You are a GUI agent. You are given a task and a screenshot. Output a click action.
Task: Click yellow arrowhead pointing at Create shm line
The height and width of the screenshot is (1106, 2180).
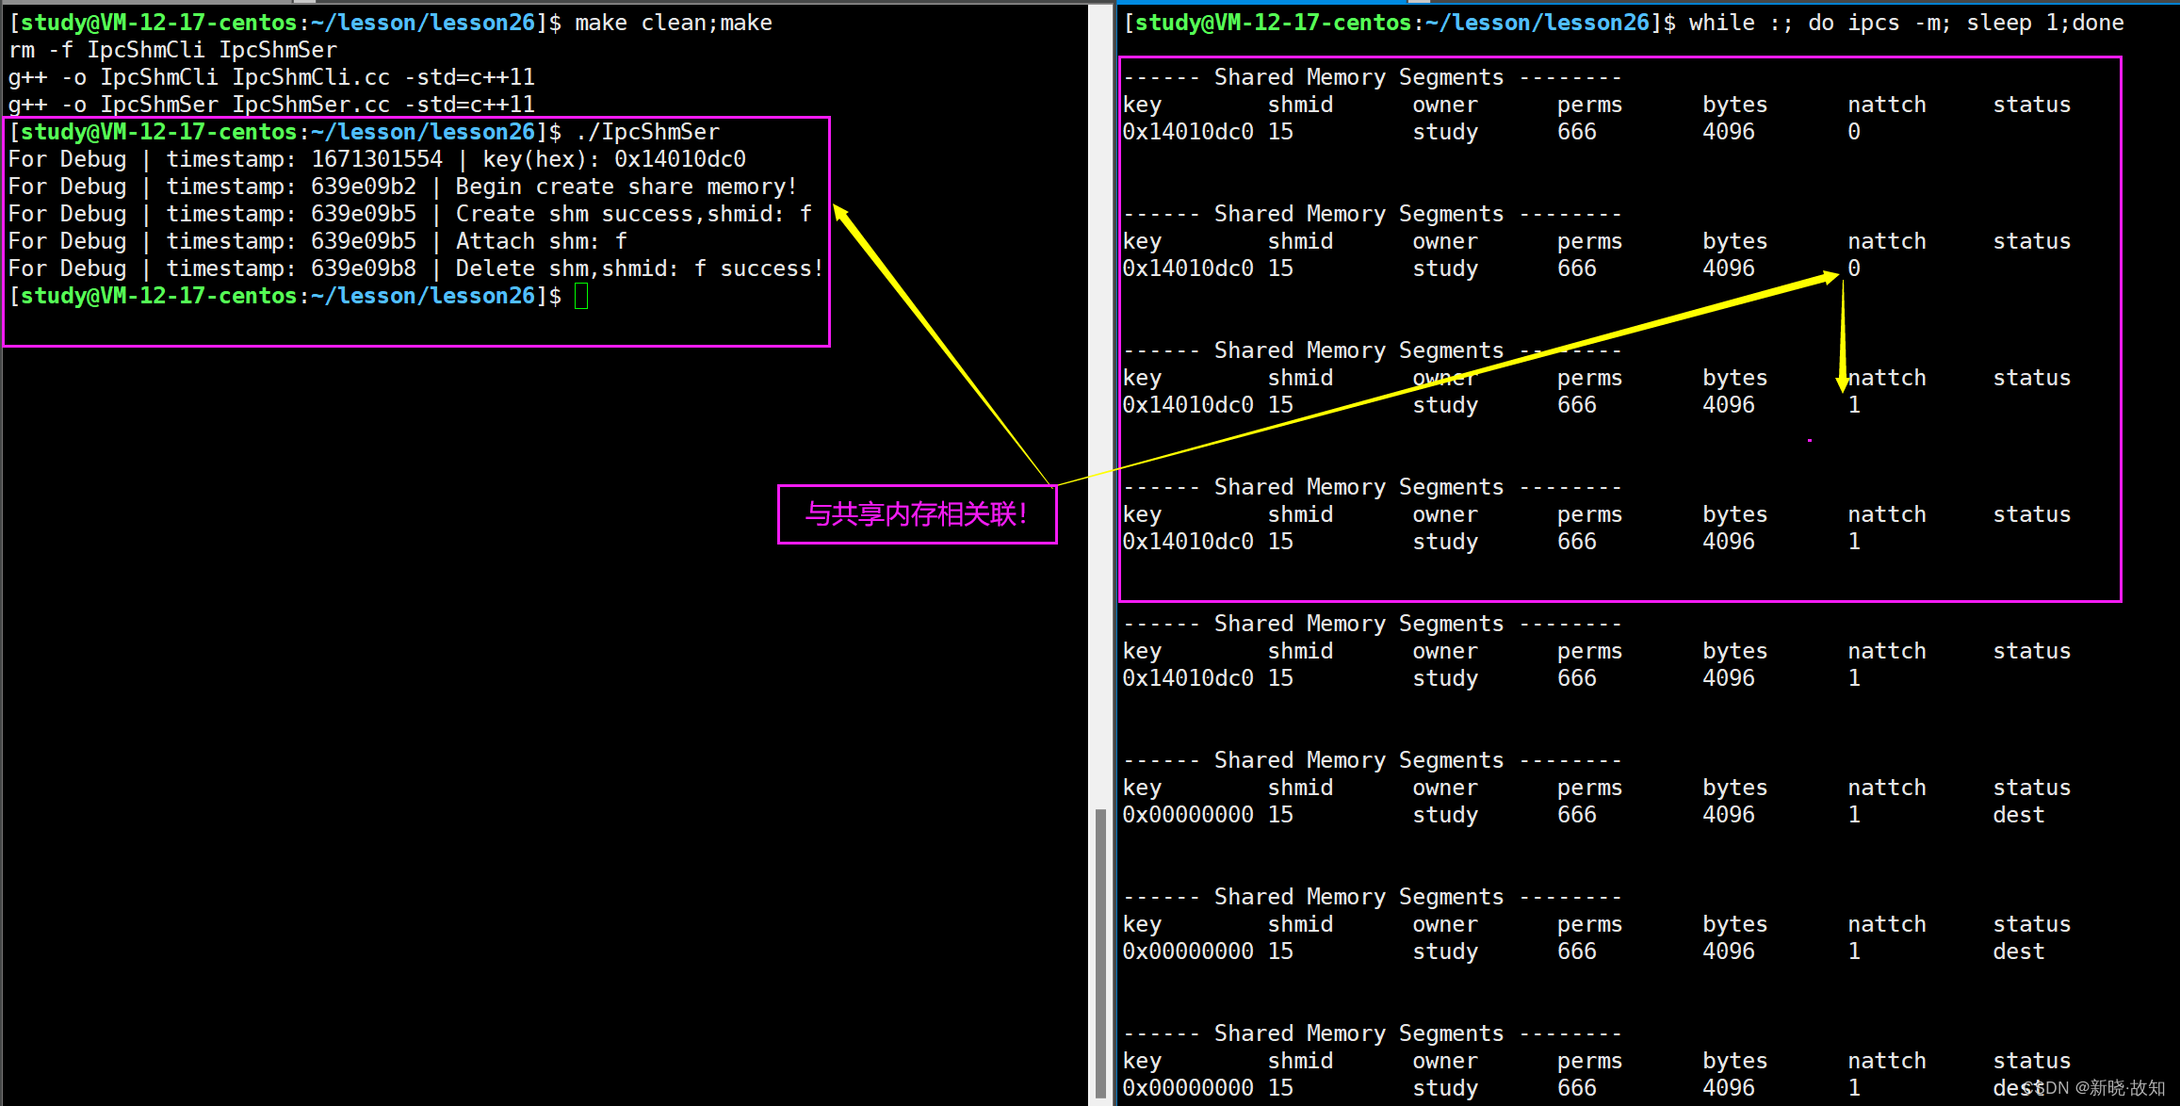click(x=839, y=214)
